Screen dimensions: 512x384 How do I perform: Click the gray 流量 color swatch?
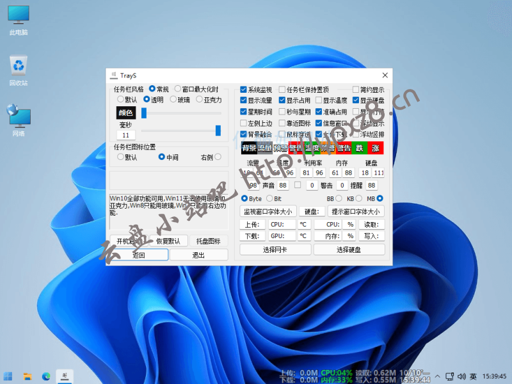click(265, 148)
